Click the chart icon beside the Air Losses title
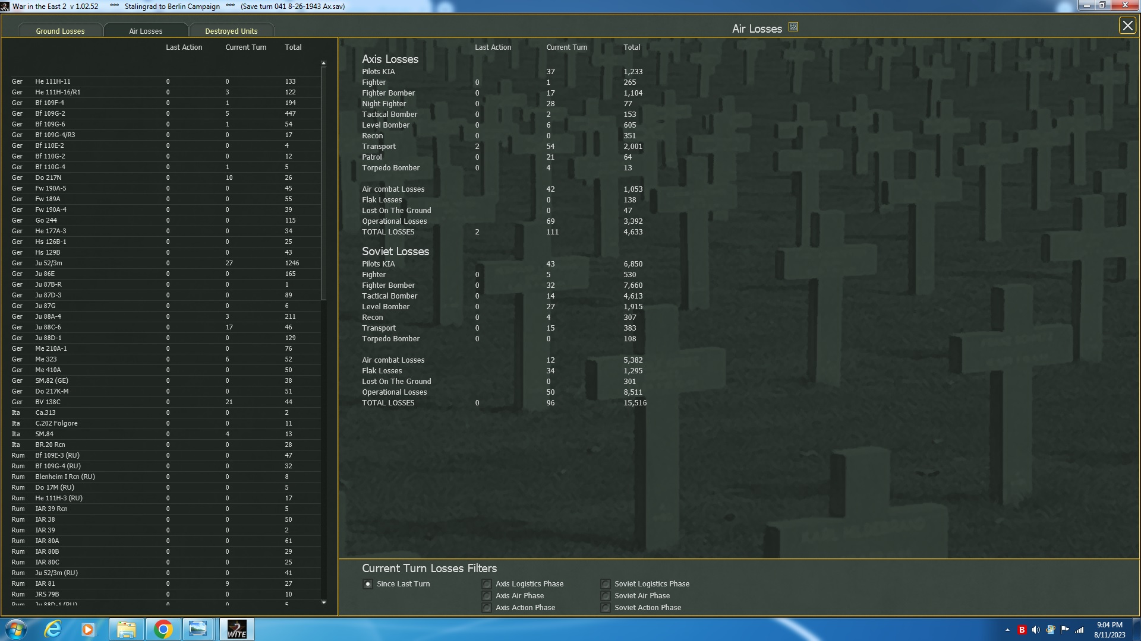Image resolution: width=1141 pixels, height=641 pixels. point(793,27)
